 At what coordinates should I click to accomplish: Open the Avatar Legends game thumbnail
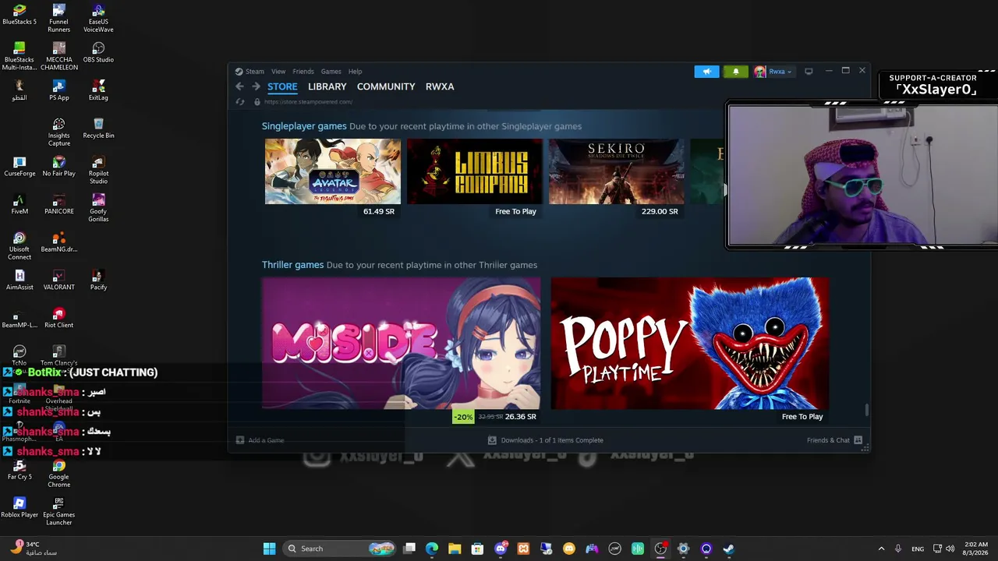(333, 171)
